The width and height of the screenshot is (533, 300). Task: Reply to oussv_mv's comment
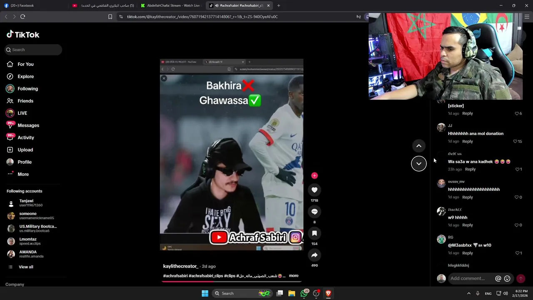467,197
